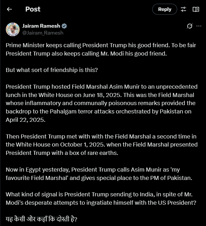Screen dimensions: 206x226
Task: Click the Jairam Ramesh display name
Action: click(42, 26)
